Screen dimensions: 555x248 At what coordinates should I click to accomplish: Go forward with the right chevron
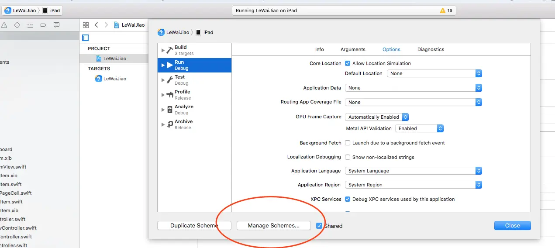106,25
